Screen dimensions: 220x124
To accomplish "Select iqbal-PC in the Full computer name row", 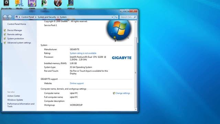I will click(74, 97).
